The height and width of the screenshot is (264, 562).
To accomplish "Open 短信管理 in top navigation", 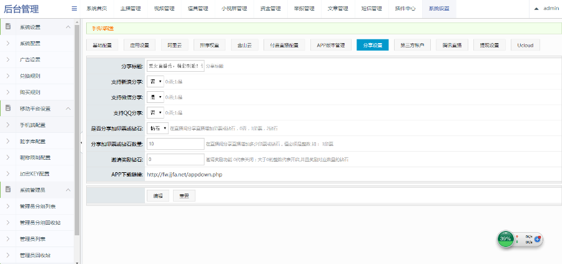I will pyautogui.click(x=372, y=9).
